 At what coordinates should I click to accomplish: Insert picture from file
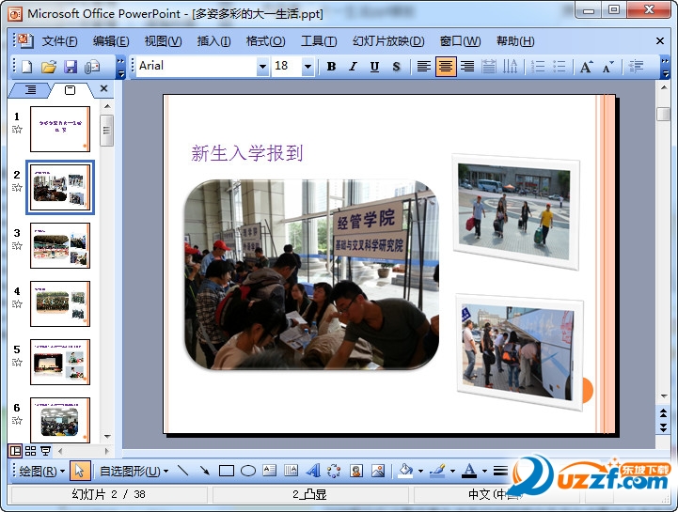pos(378,471)
